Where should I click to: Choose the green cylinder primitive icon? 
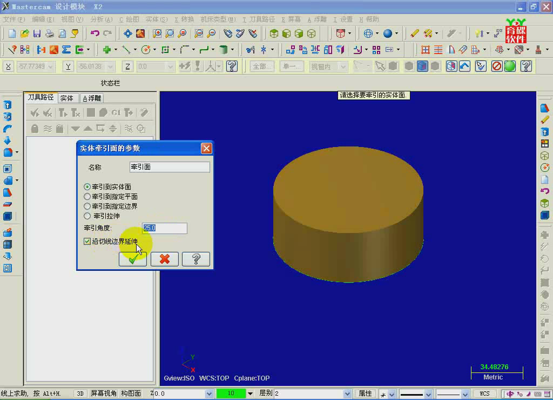click(223, 50)
